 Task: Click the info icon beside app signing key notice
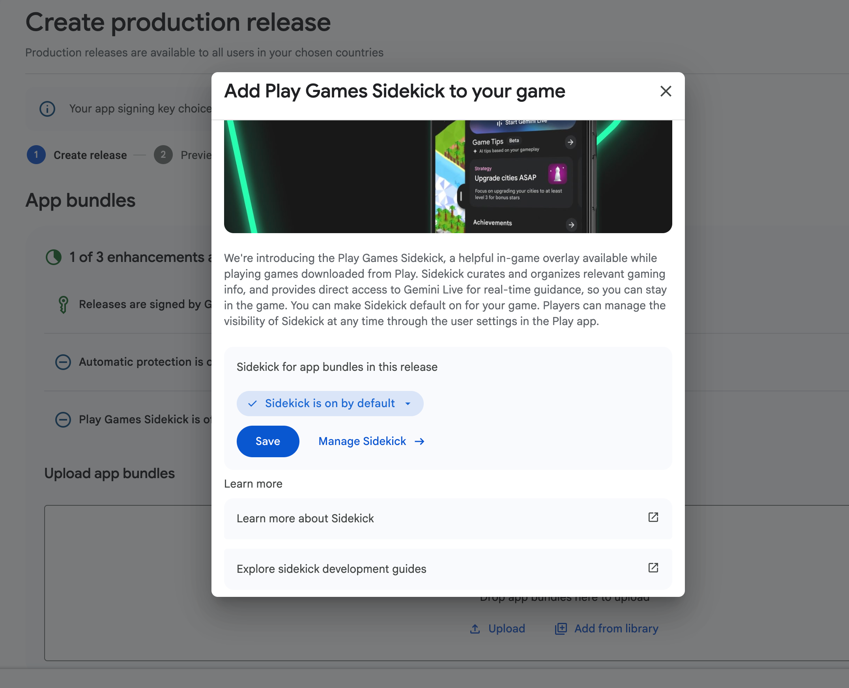[47, 108]
